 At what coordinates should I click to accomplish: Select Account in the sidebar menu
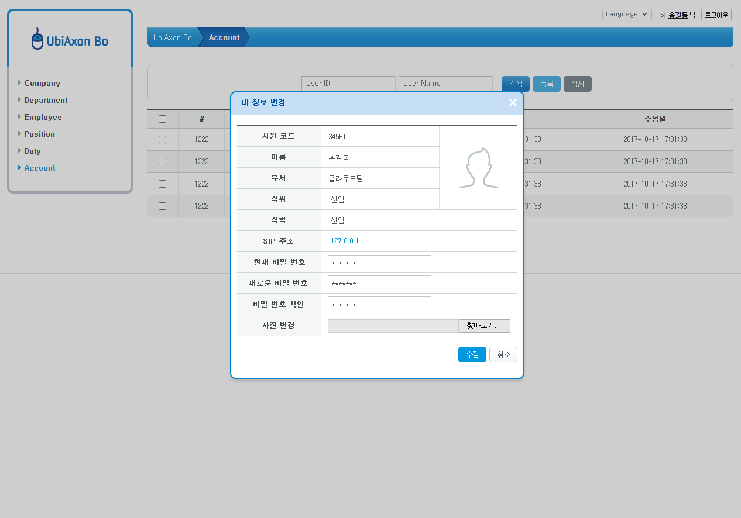click(x=39, y=168)
